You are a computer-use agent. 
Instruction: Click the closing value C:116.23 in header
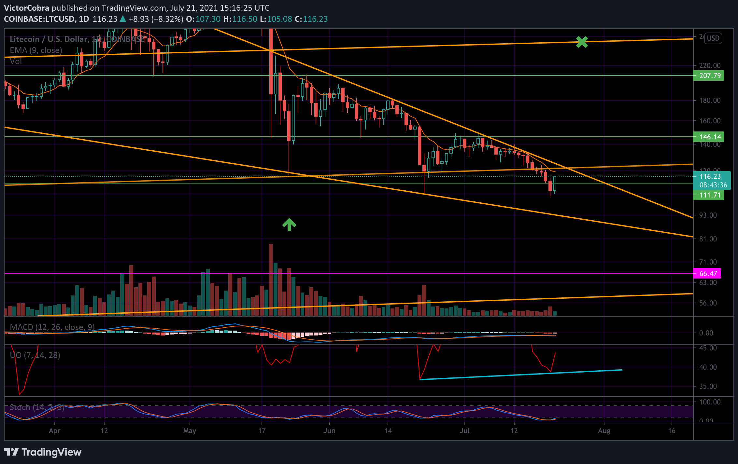(311, 19)
